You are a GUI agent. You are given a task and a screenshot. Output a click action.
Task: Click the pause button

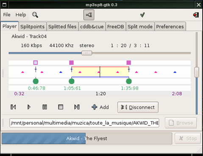(45, 107)
